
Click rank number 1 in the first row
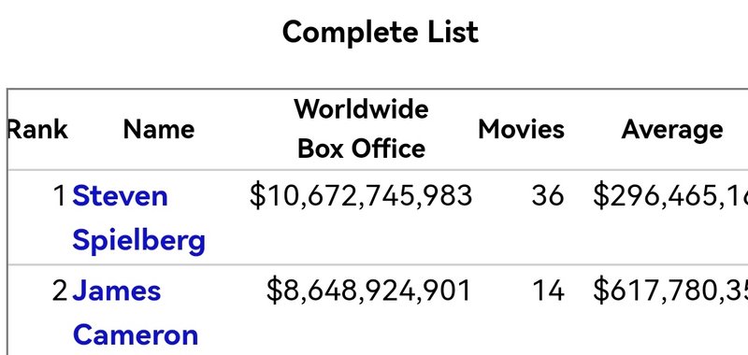(60, 196)
